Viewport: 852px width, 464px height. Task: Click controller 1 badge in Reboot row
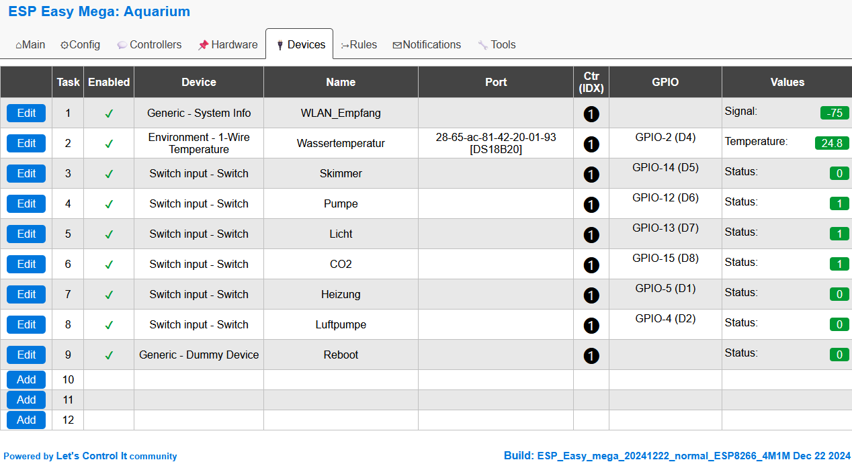pos(591,356)
